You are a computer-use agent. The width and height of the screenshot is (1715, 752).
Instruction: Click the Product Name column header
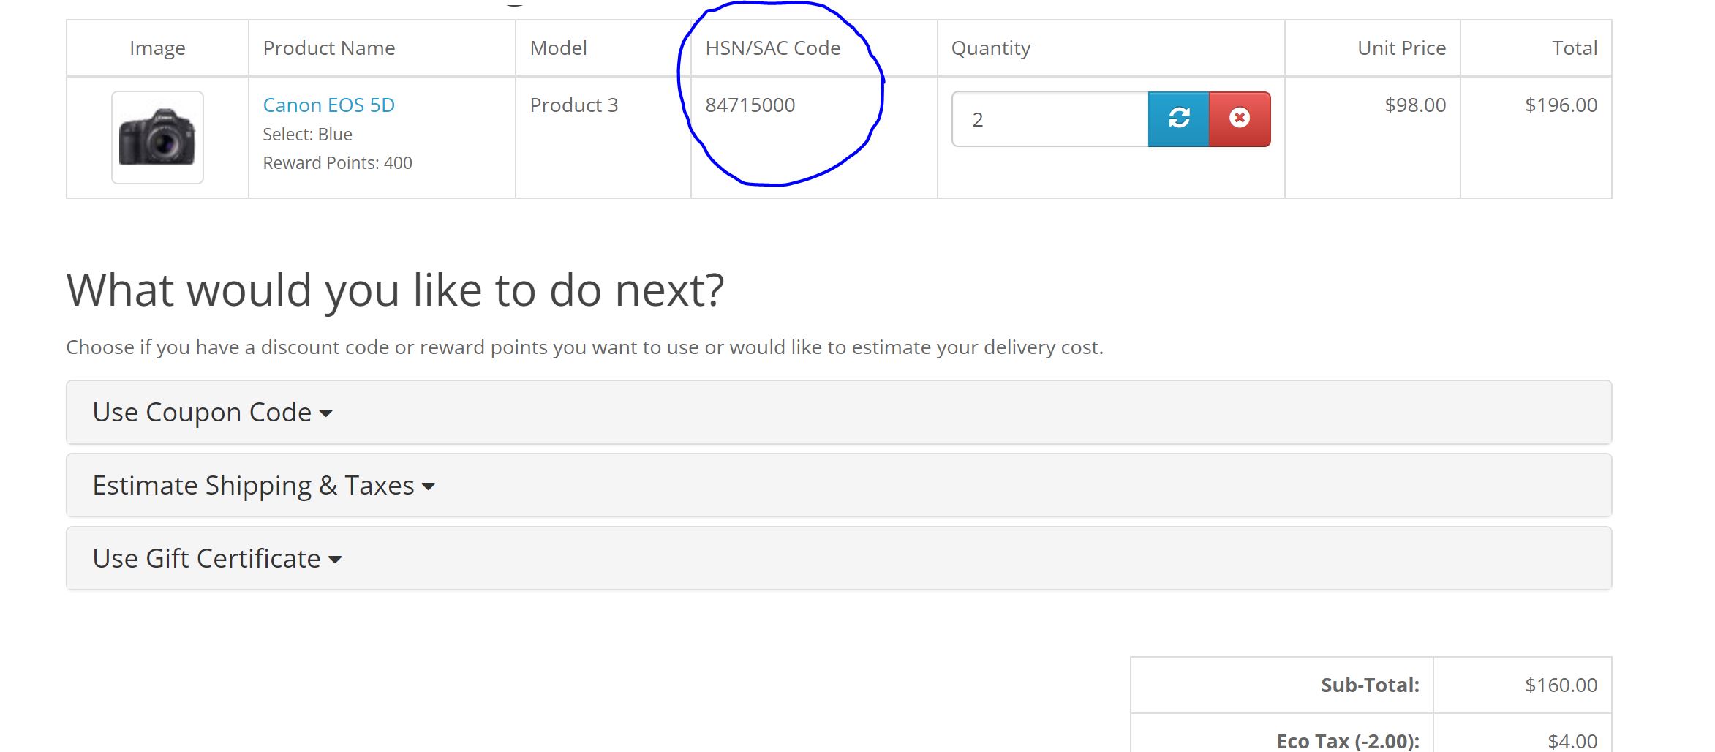[x=328, y=48]
